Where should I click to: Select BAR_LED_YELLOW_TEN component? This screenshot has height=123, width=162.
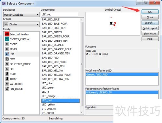[55, 79]
